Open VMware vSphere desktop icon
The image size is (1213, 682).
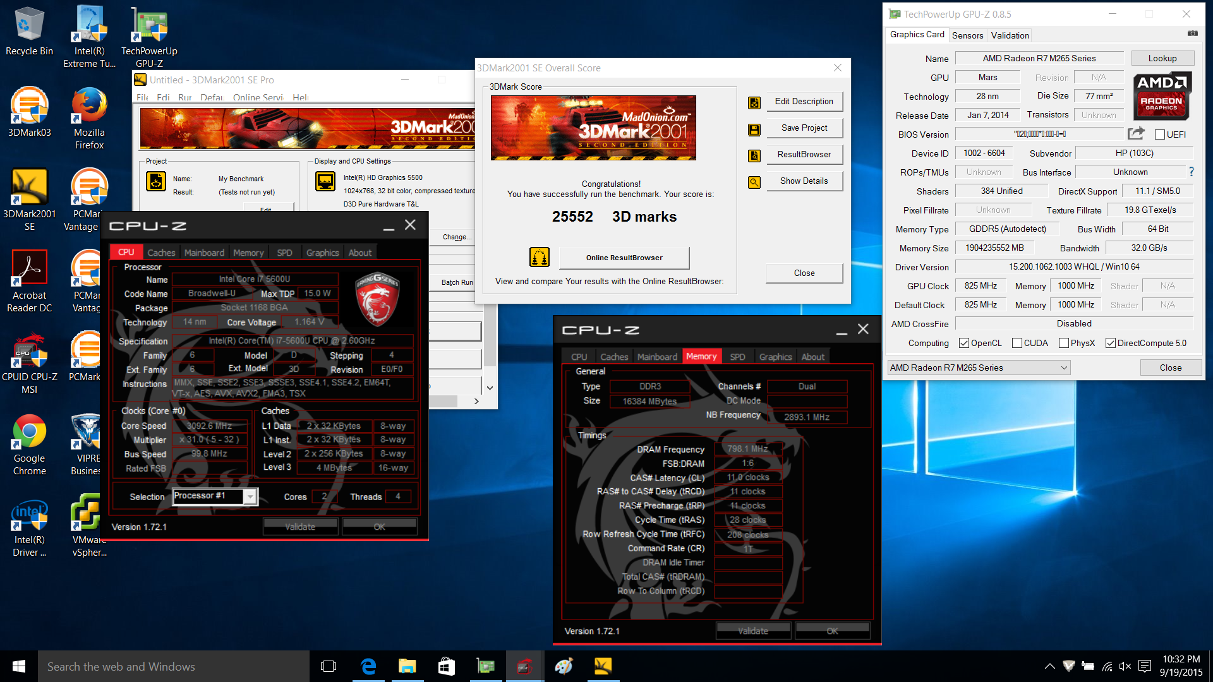pyautogui.click(x=89, y=526)
